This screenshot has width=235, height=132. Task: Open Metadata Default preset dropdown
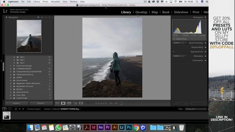coord(180,56)
